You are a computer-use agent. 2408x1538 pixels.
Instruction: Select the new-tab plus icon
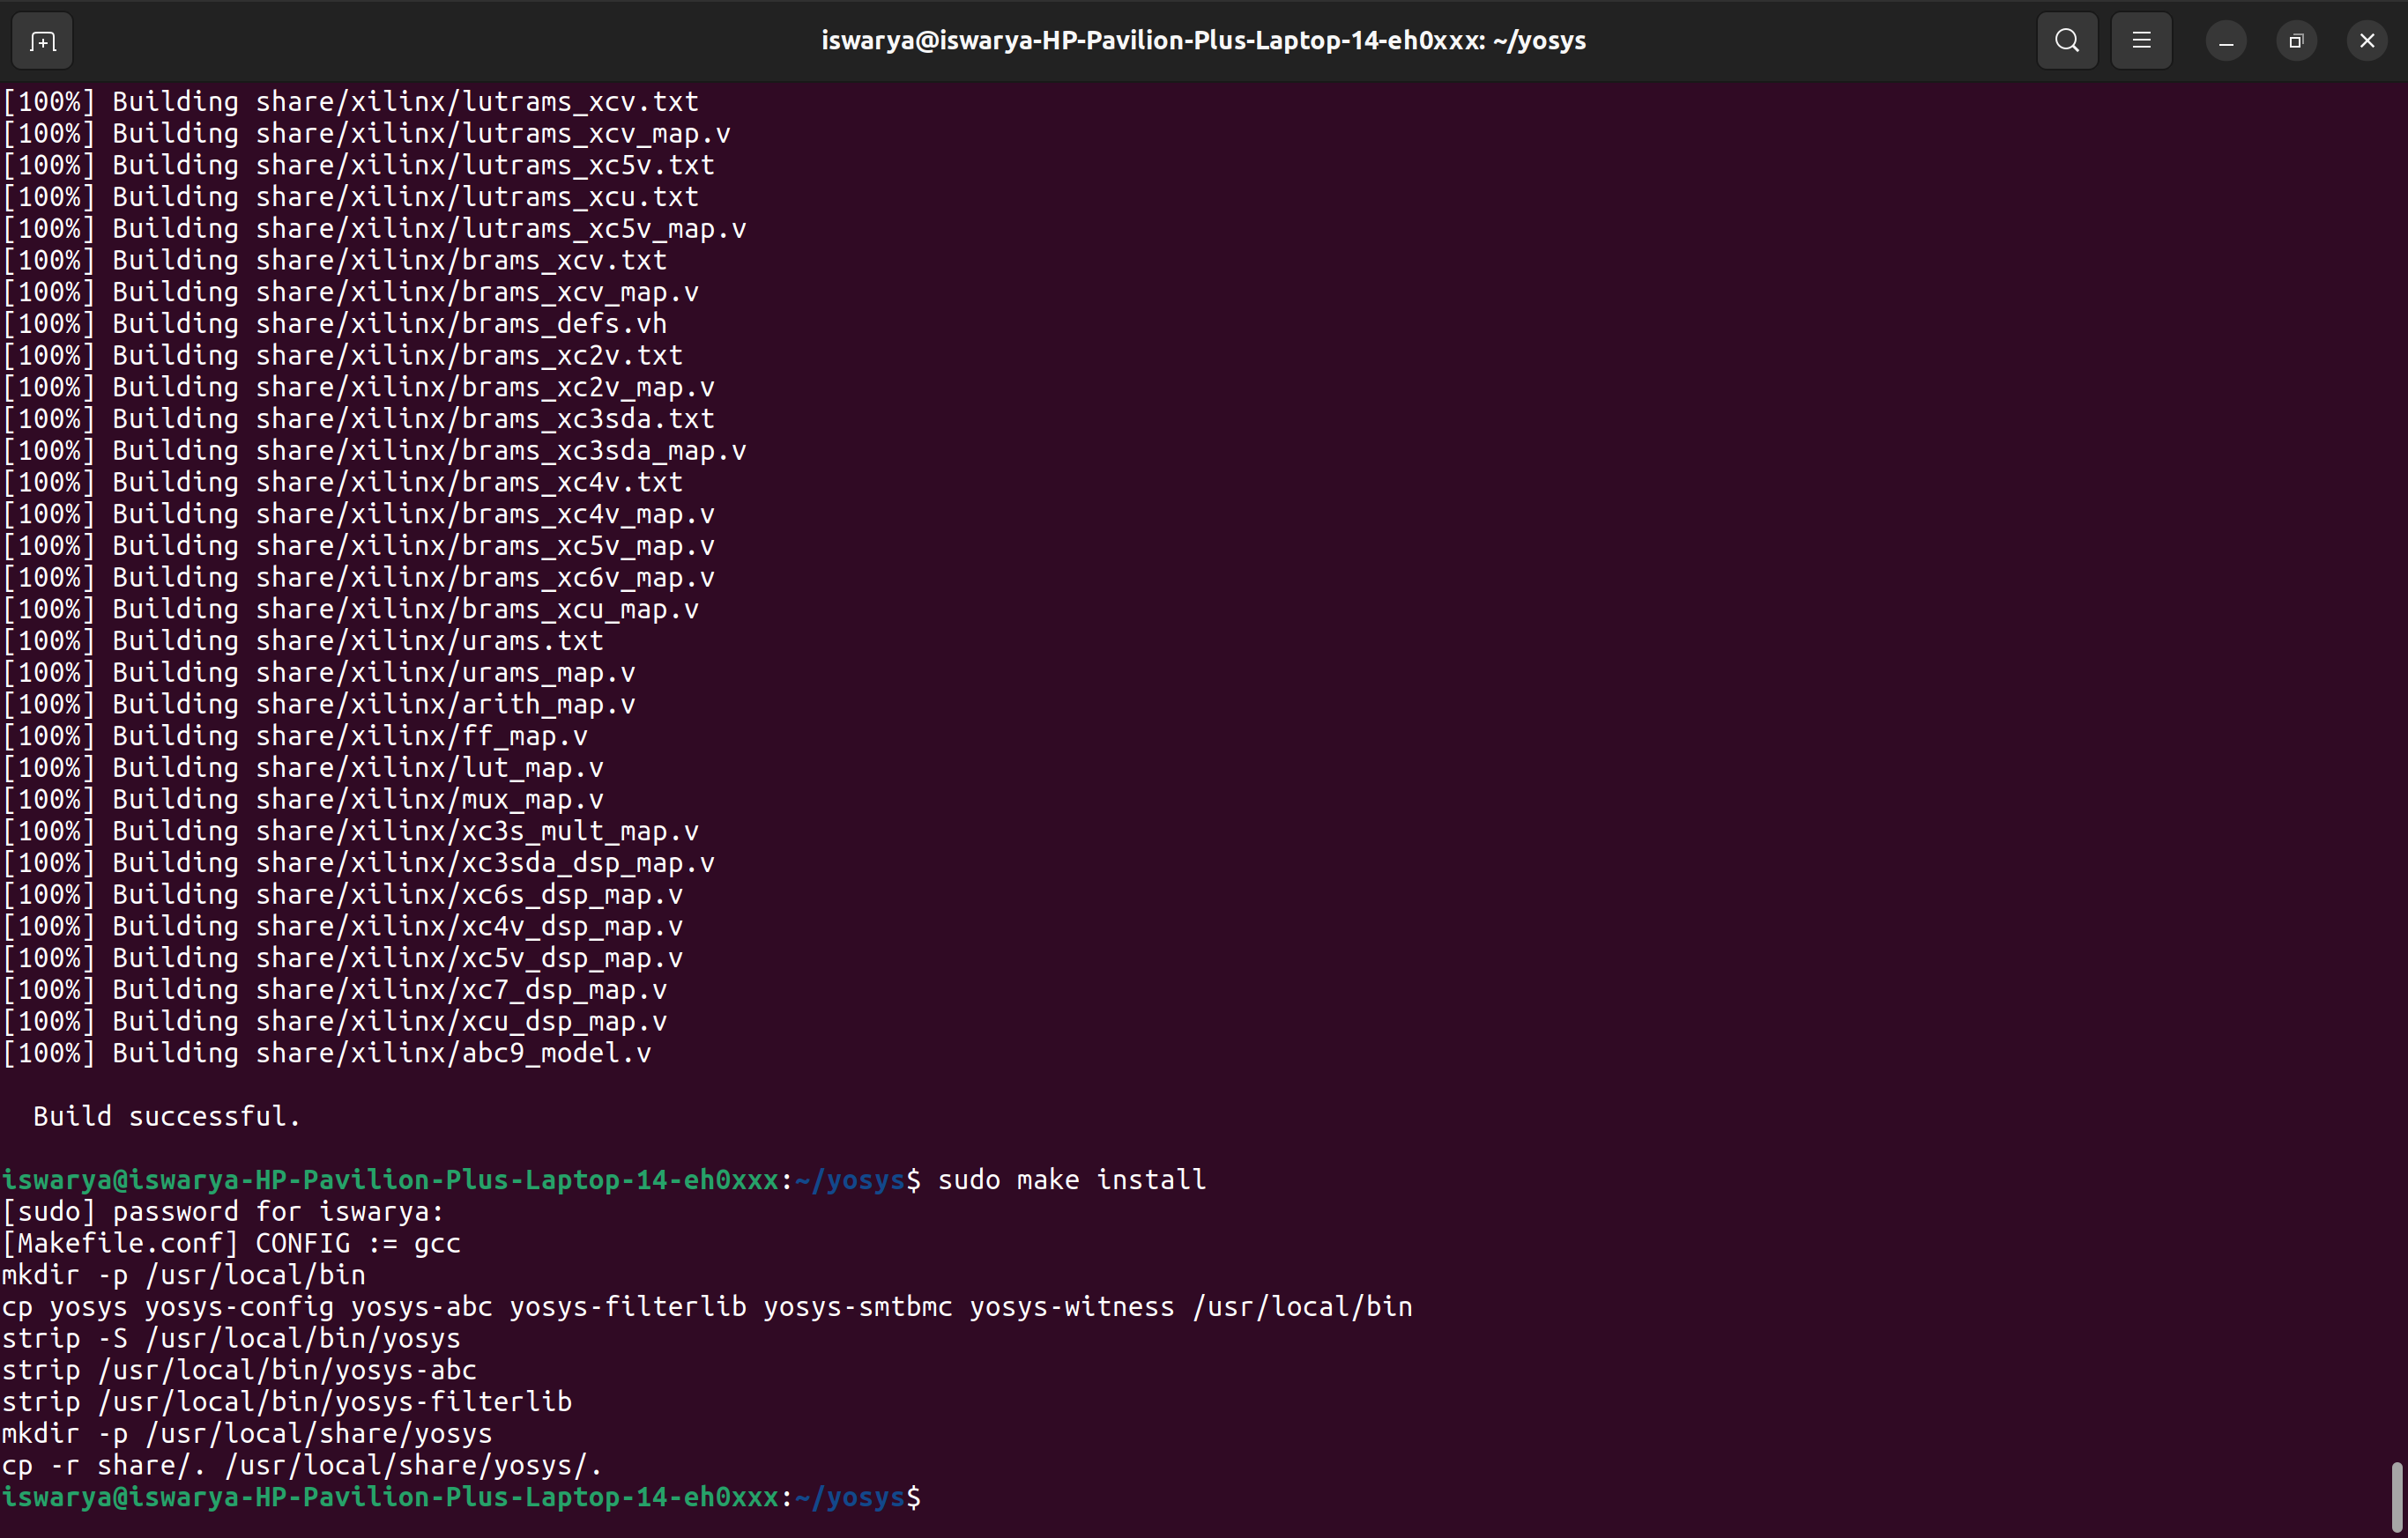click(41, 40)
